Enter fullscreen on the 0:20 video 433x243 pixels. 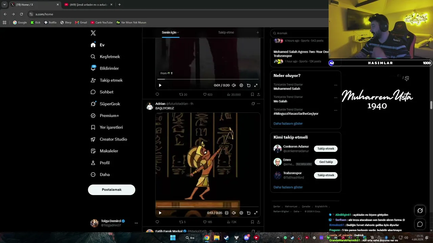click(256, 85)
